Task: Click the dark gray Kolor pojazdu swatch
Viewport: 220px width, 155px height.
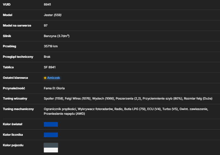Action: click(51, 145)
